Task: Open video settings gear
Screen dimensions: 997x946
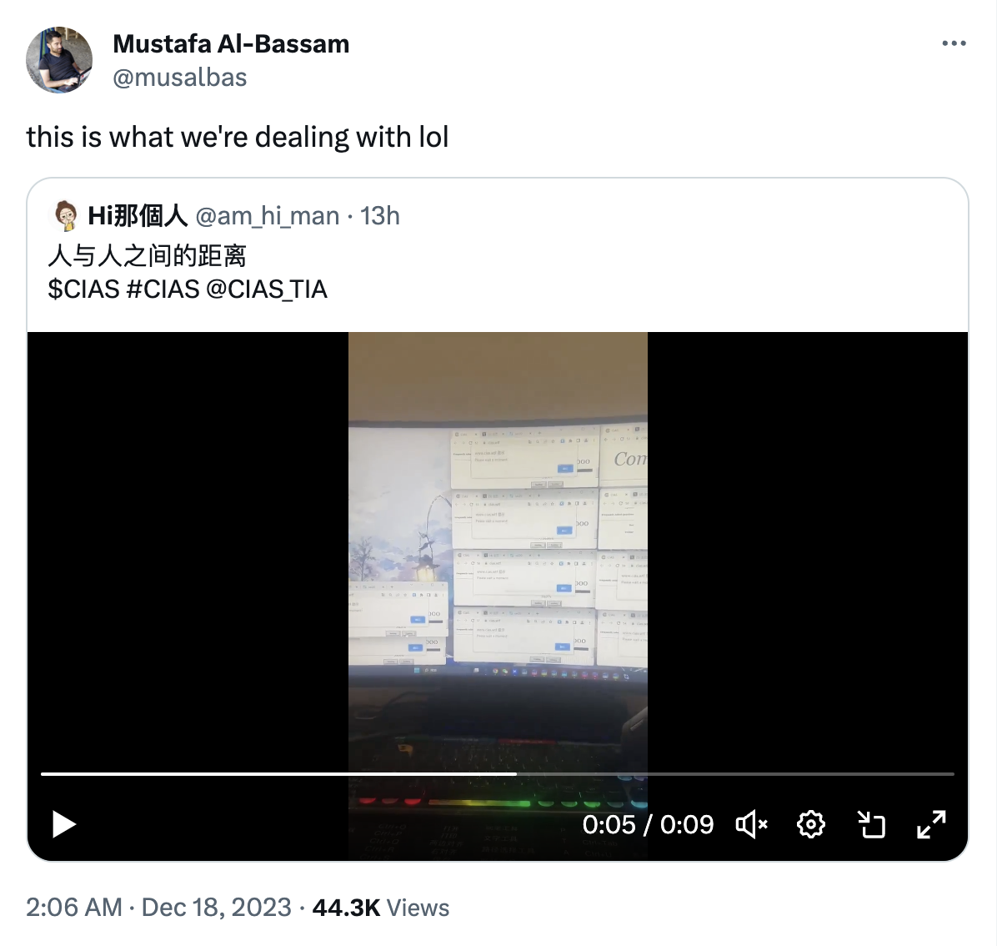Action: [811, 824]
